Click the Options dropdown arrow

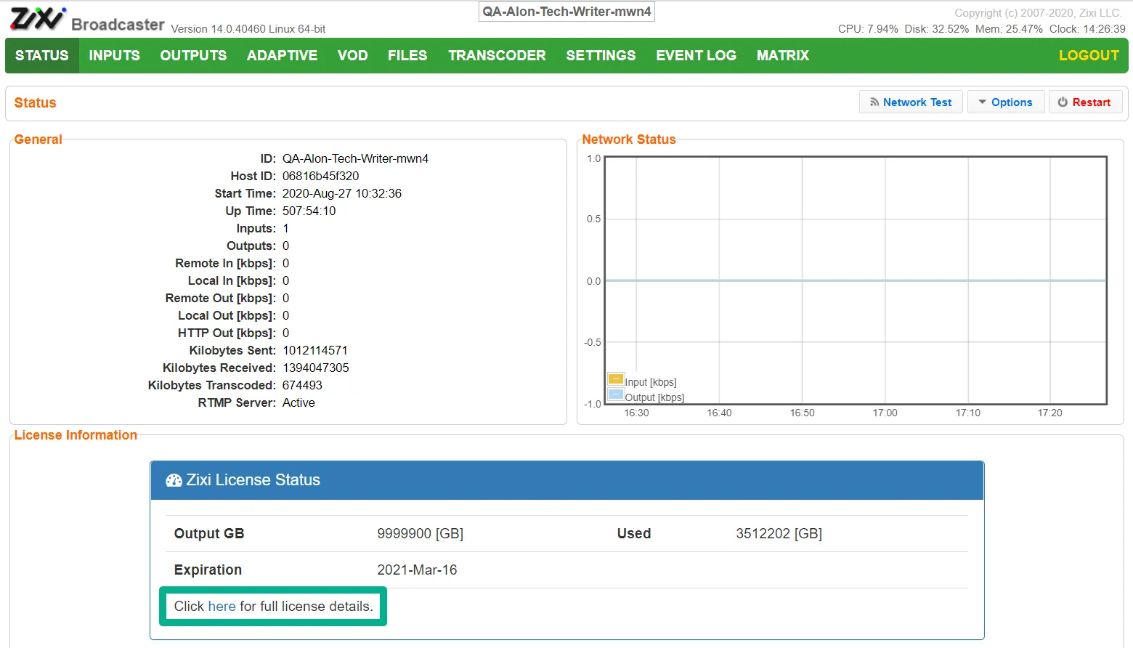pyautogui.click(x=983, y=102)
